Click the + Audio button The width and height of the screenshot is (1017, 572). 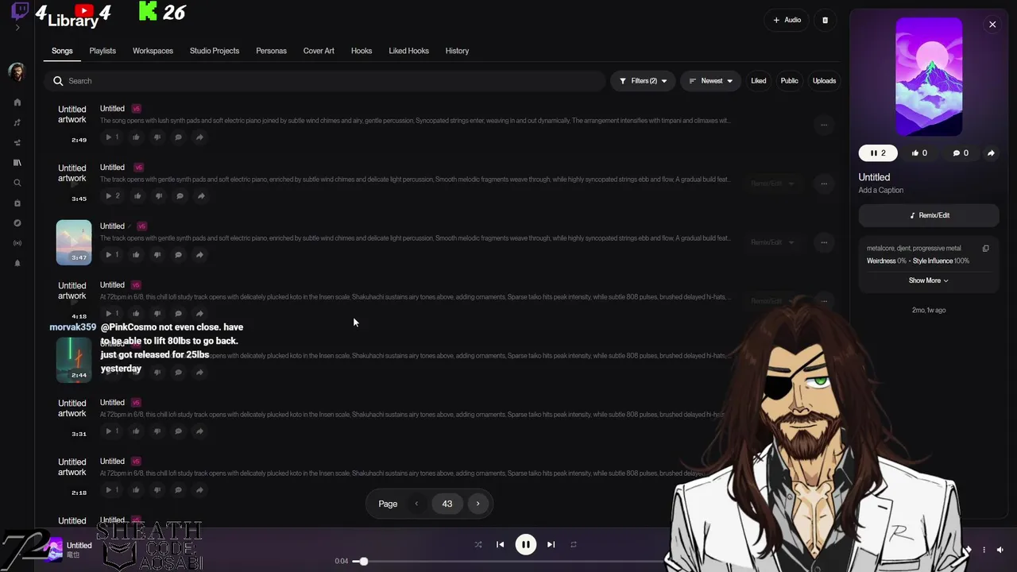[x=787, y=20]
